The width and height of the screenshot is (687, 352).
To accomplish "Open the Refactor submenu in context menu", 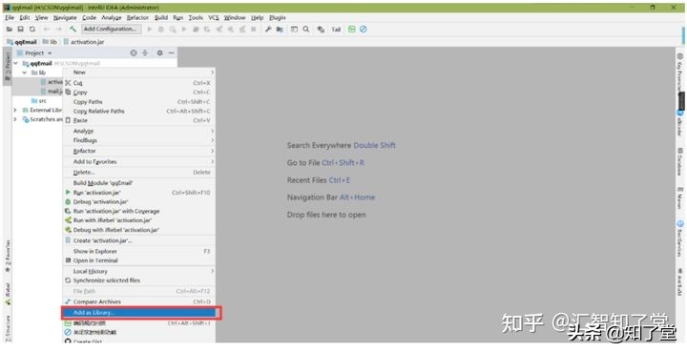I will click(x=139, y=151).
